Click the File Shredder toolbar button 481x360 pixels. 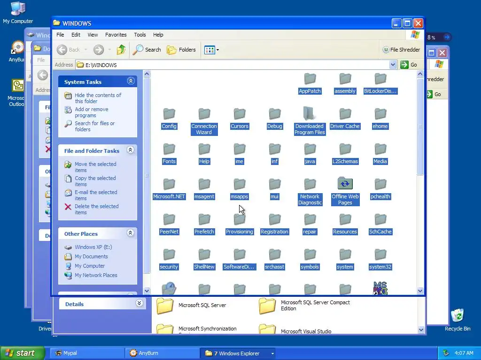[x=401, y=50]
